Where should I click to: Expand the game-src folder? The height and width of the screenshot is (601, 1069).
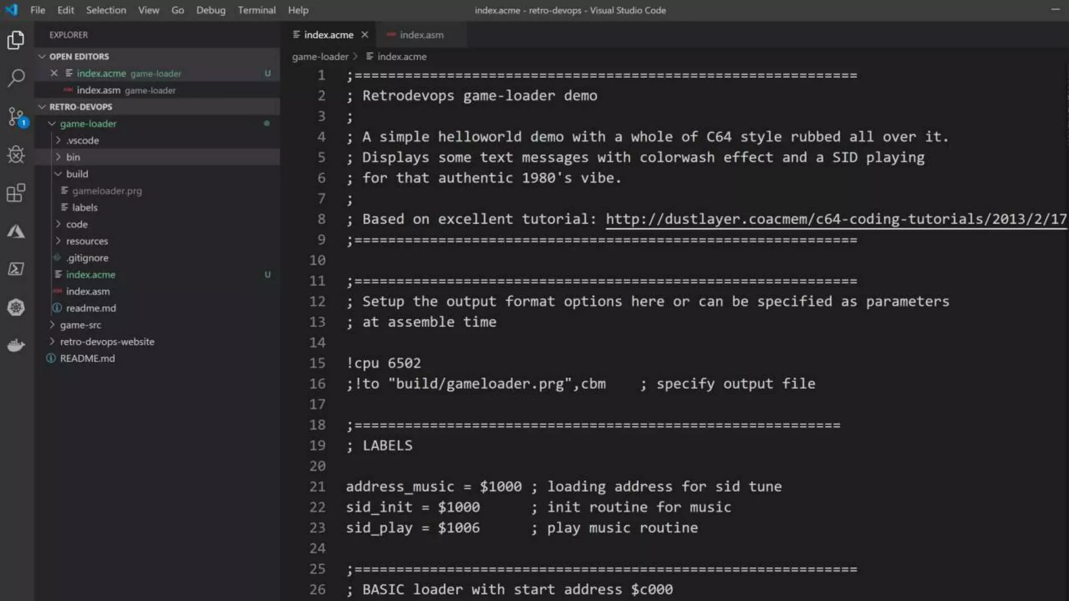(x=80, y=325)
